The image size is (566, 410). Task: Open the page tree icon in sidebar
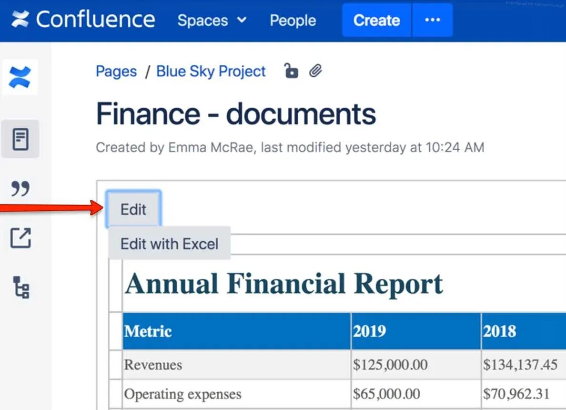[x=21, y=287]
